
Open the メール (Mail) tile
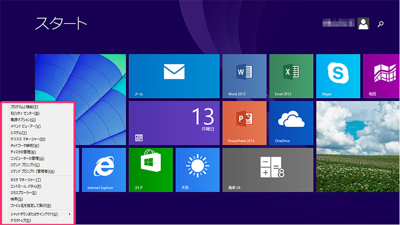tap(174, 76)
